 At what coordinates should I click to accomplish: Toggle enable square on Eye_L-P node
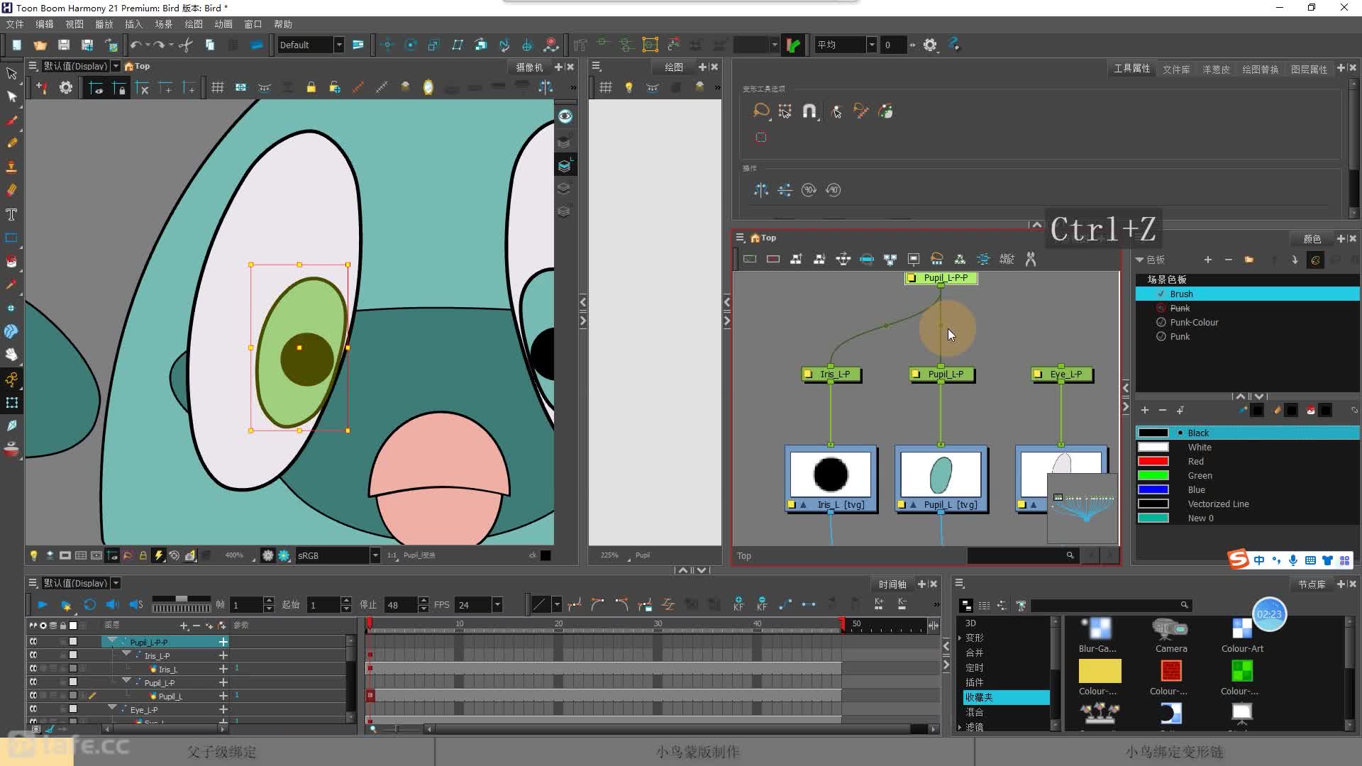1038,374
